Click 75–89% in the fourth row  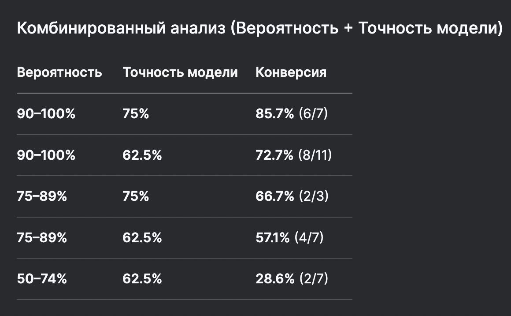(42, 237)
